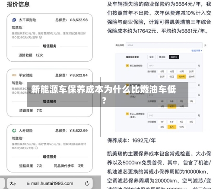The image size is (216, 189).
Task: Open the 大小 text size control
Action: 13,183
